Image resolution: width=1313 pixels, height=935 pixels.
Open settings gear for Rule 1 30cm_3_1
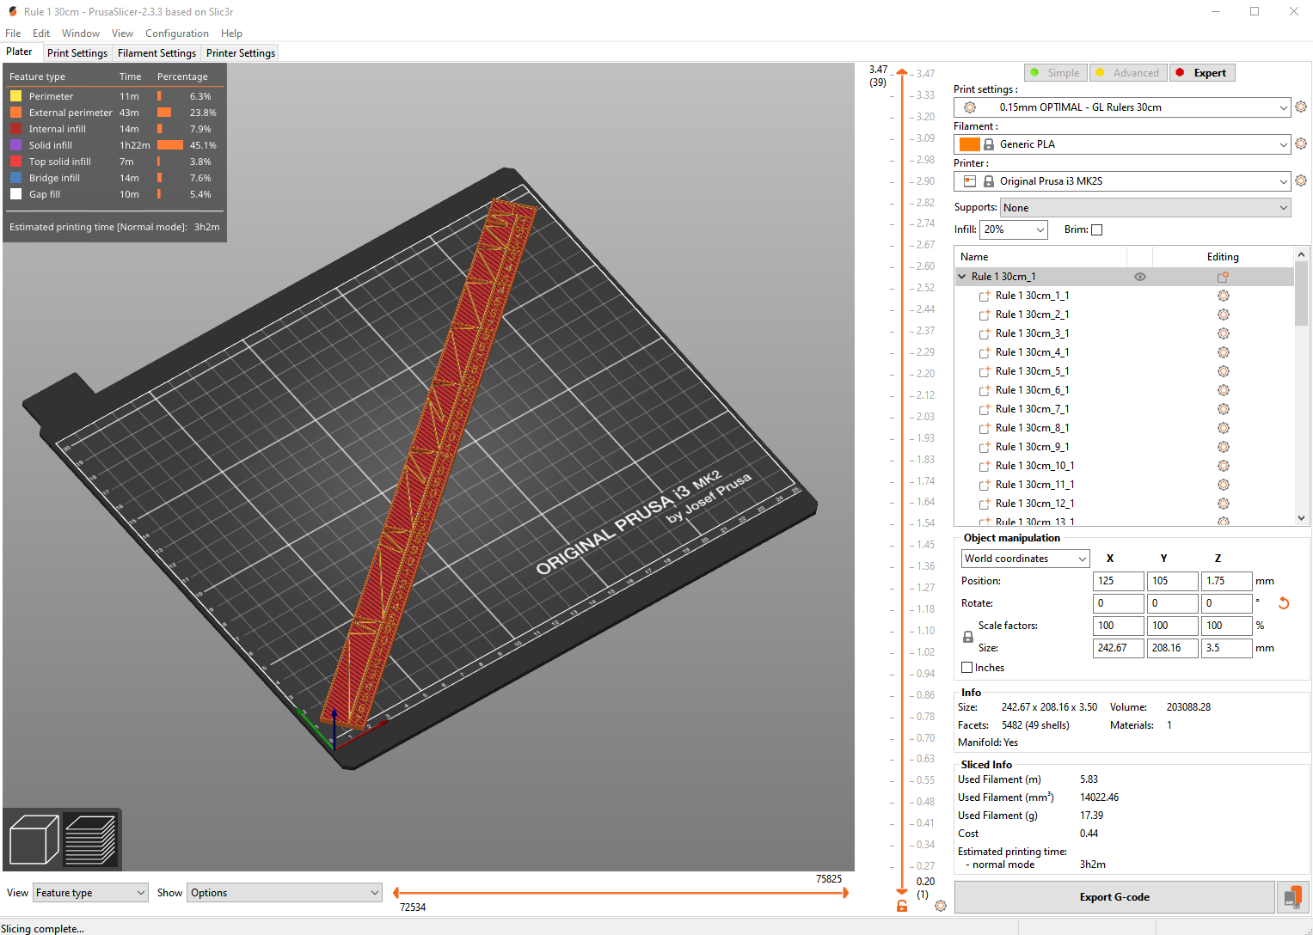point(1223,333)
